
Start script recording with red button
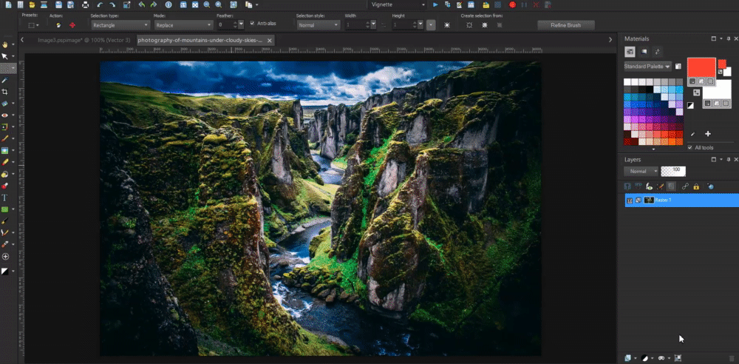click(512, 4)
